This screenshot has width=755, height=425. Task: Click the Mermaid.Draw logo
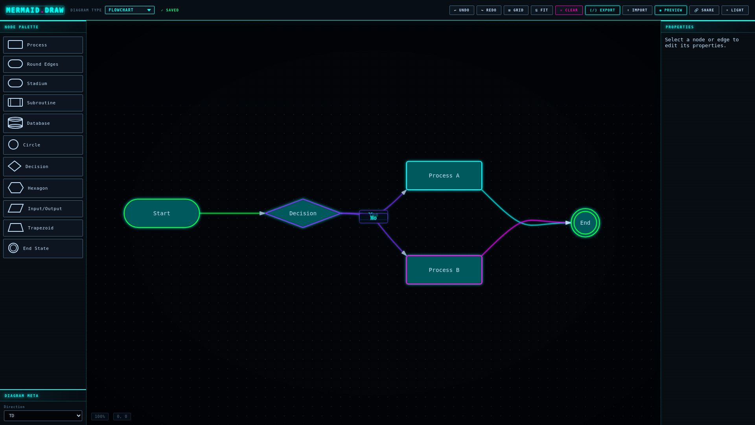pos(35,10)
